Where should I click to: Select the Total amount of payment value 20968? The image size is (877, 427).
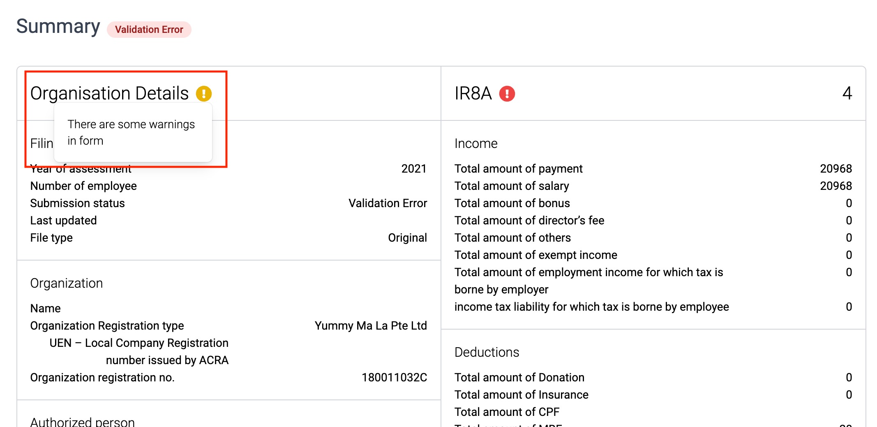836,168
